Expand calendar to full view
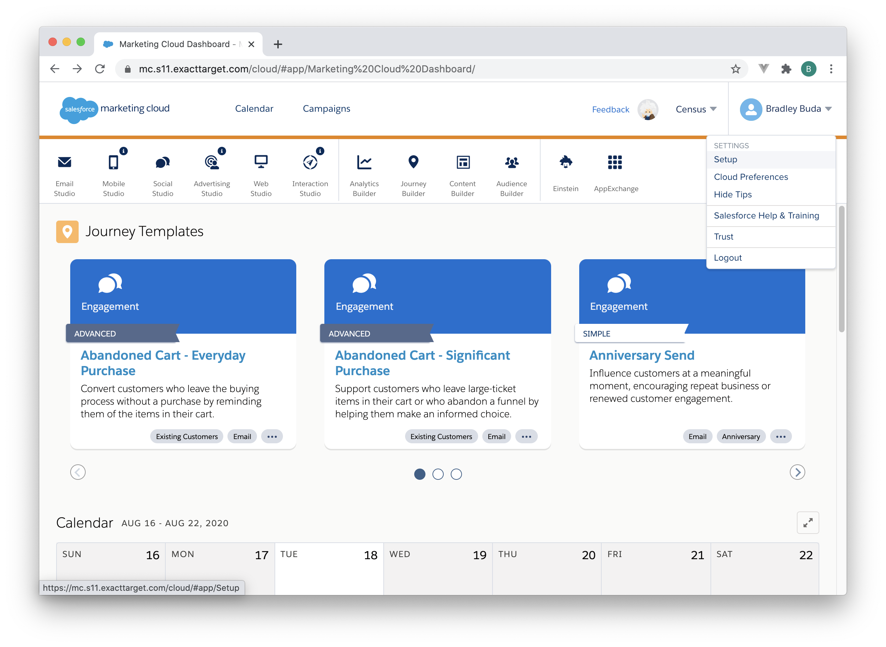Image resolution: width=886 pixels, height=647 pixels. (x=808, y=522)
